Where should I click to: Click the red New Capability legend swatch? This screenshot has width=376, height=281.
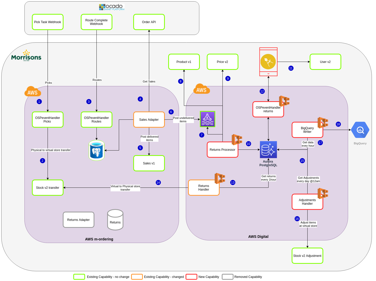point(191,277)
